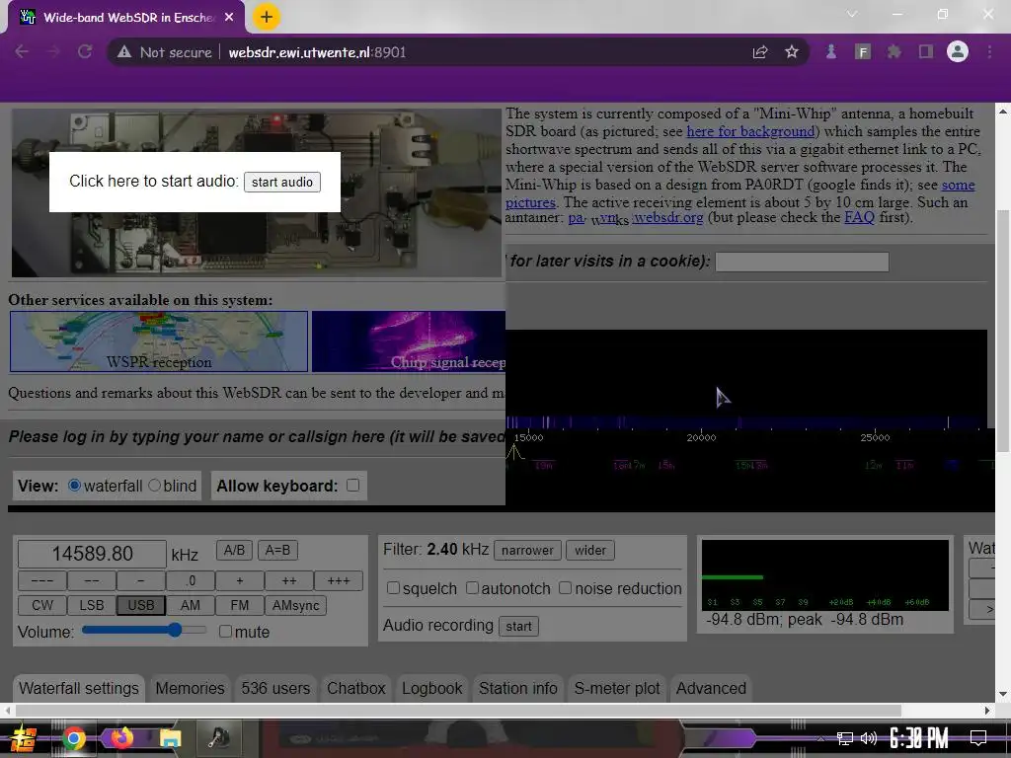Open the FAQ link
Screen dimensions: 1011x758
point(860,217)
